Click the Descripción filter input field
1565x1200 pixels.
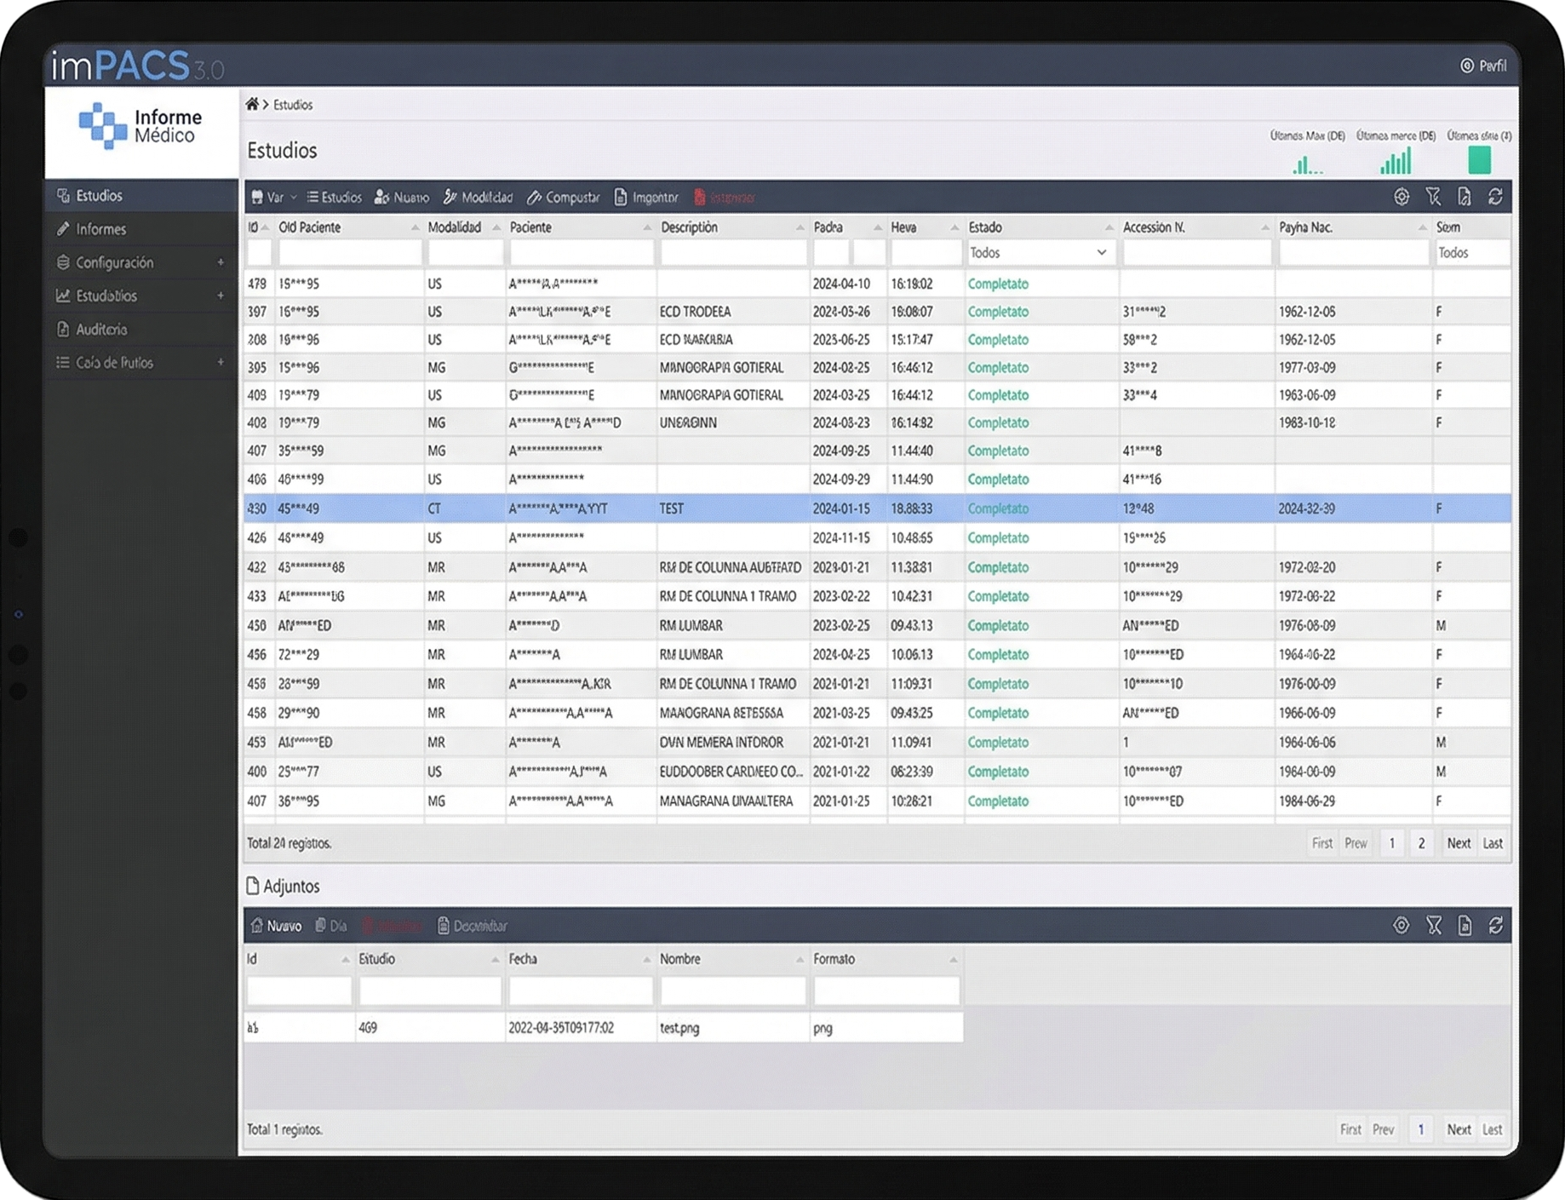click(732, 253)
